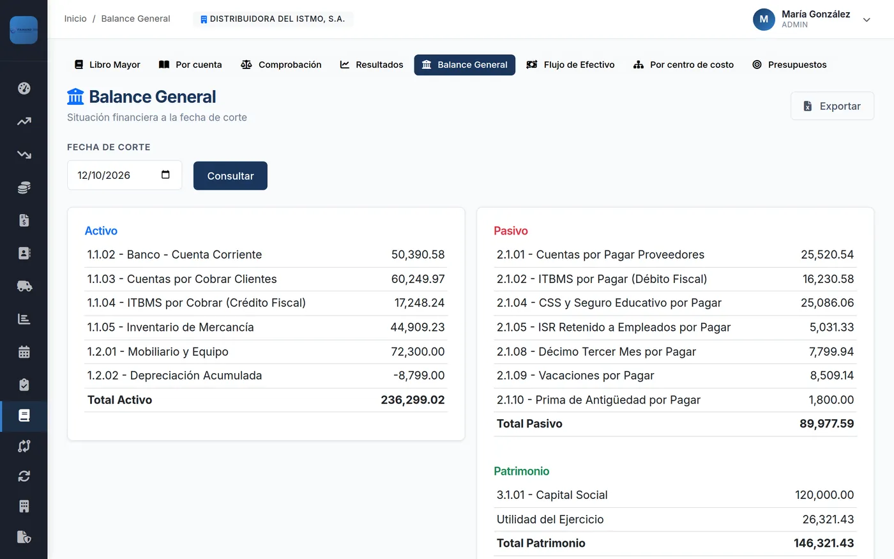Click the delivery truck sidebar icon

click(24, 286)
